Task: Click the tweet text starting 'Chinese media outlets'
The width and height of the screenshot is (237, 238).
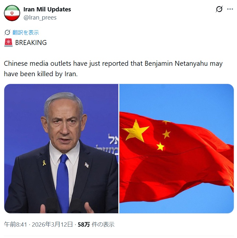Action: pos(113,69)
